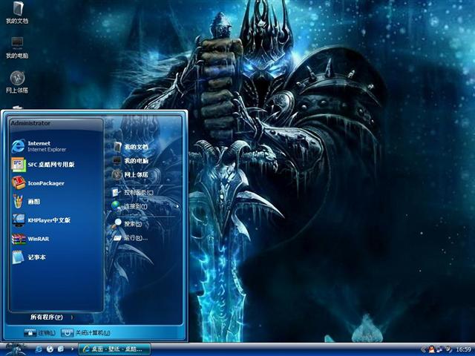Click globe browser icon in Quick Launch

coord(50,349)
